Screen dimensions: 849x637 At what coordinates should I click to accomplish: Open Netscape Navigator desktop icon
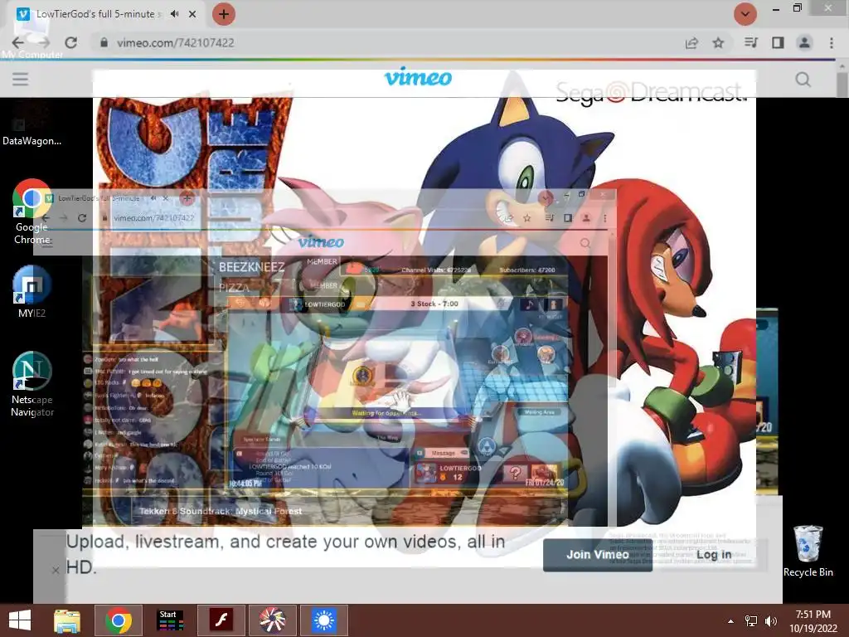tap(32, 385)
